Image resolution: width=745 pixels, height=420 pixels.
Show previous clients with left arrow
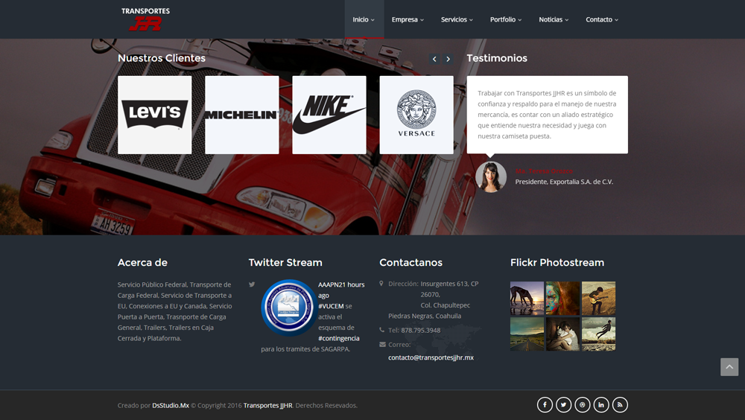[x=434, y=59]
